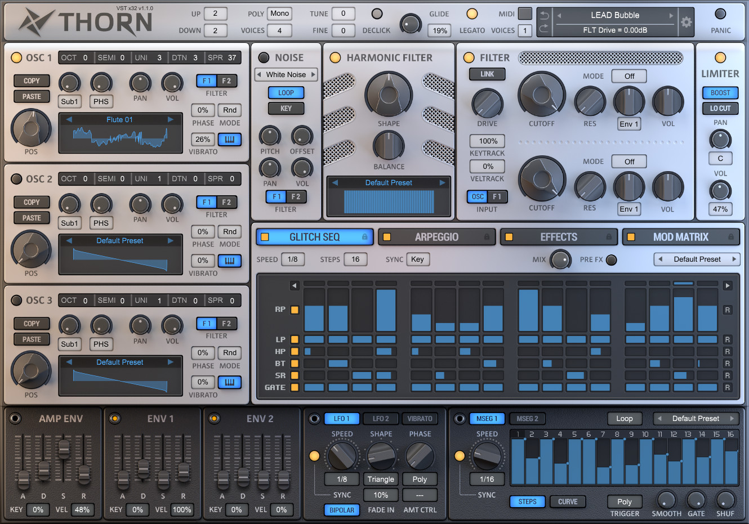Open the LFO 1 Triangle shape dropdown
The height and width of the screenshot is (524, 749).
[x=381, y=480]
